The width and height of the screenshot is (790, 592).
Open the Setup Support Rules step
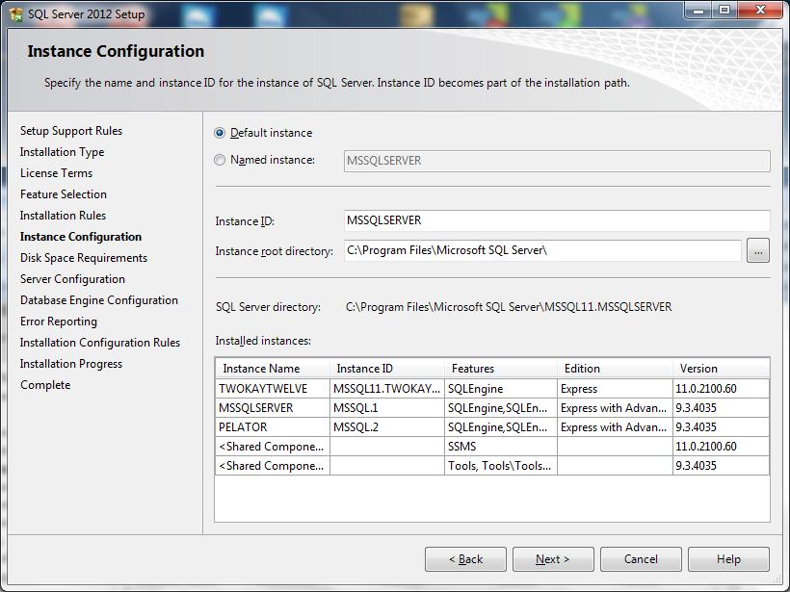point(71,131)
